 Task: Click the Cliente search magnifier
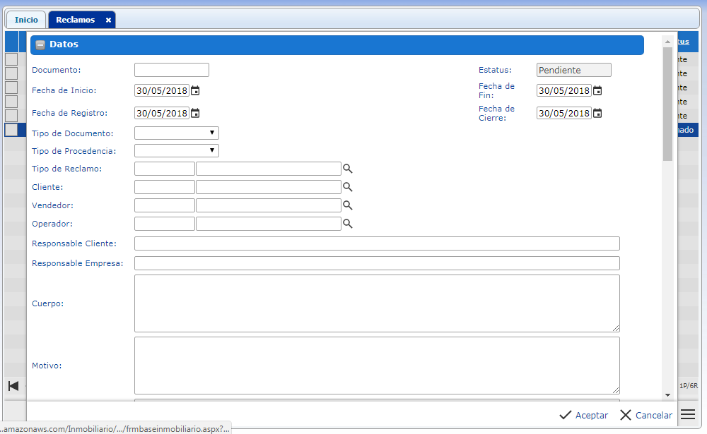pos(347,187)
